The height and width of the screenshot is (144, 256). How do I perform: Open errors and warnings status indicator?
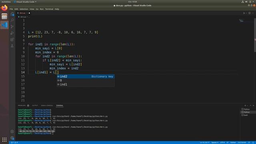14,142
